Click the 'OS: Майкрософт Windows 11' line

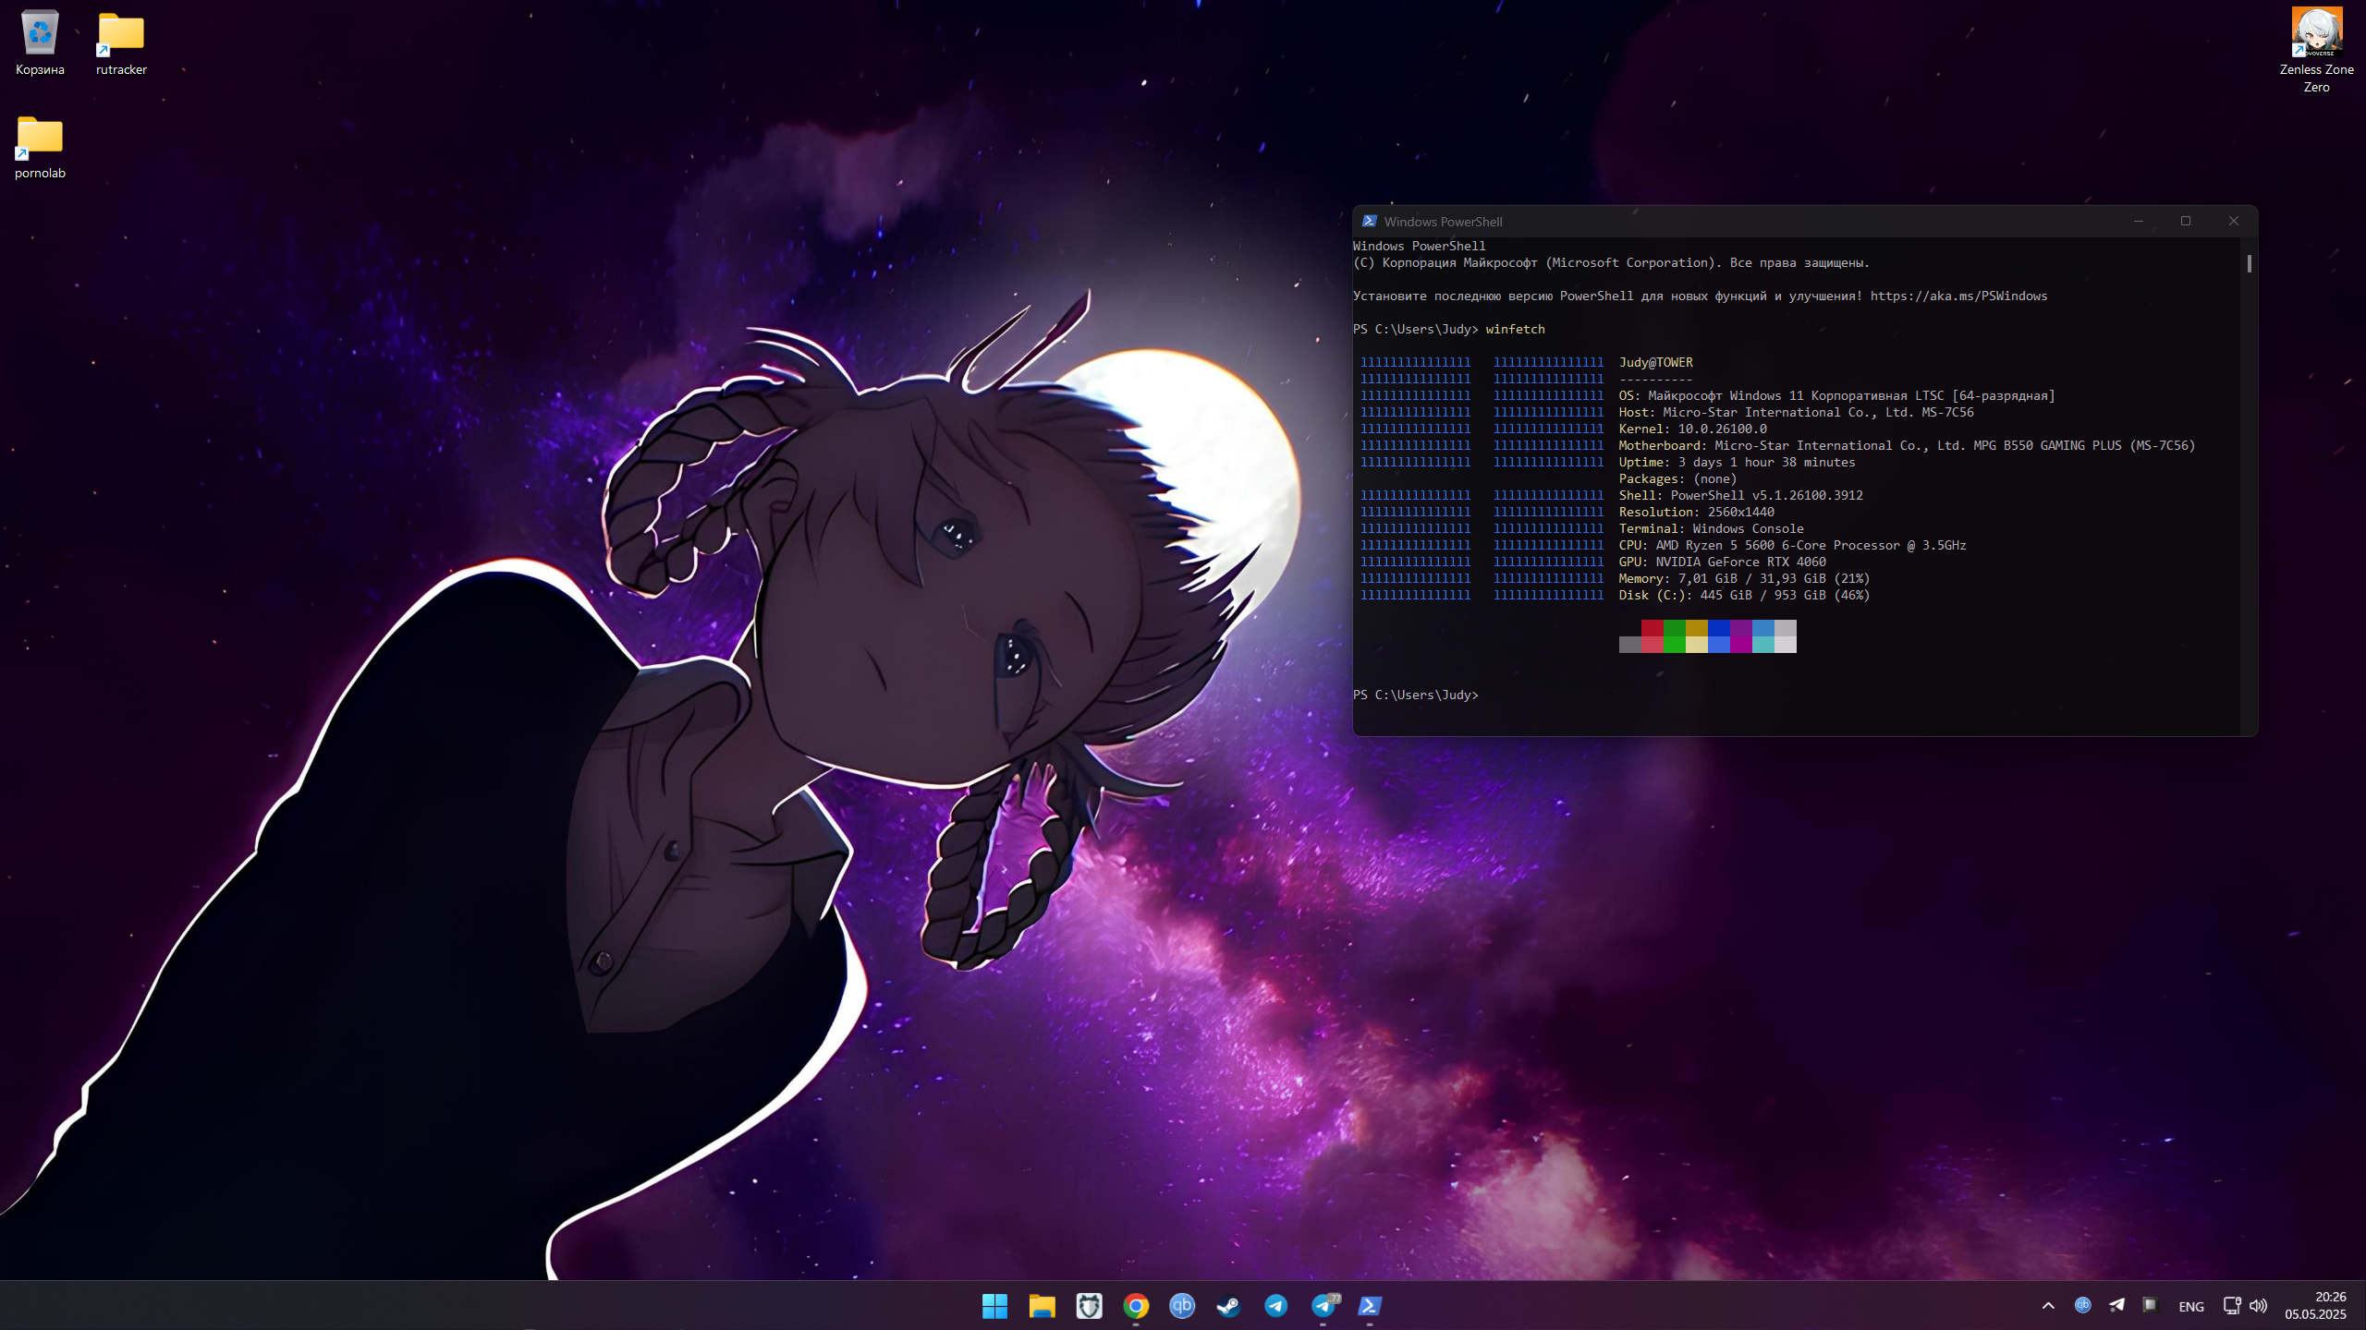1837,396
